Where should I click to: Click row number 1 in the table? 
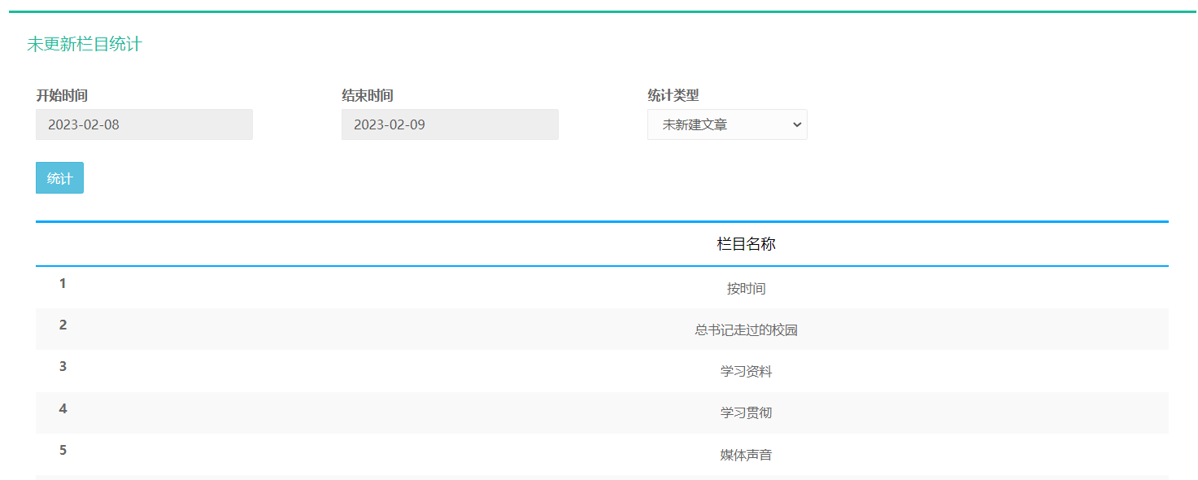click(63, 284)
